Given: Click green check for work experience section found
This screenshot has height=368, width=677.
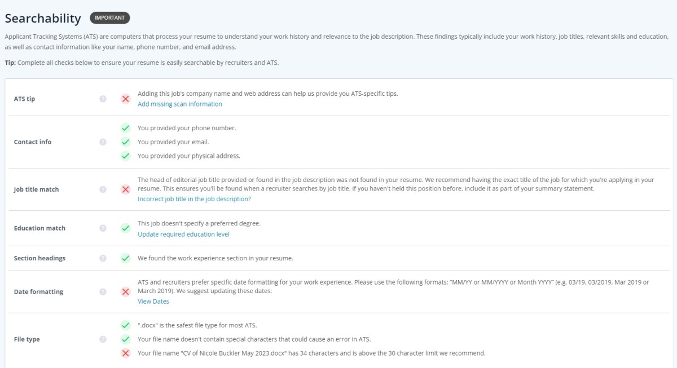Looking at the screenshot, I should (x=126, y=258).
